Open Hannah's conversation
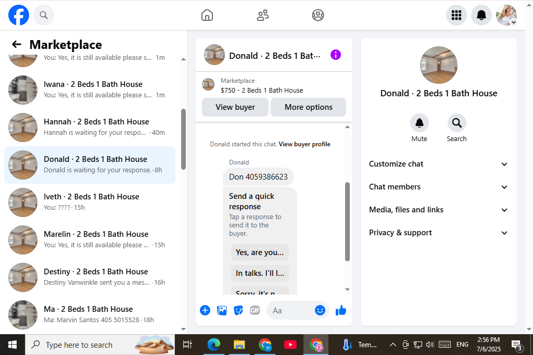 tap(90, 127)
